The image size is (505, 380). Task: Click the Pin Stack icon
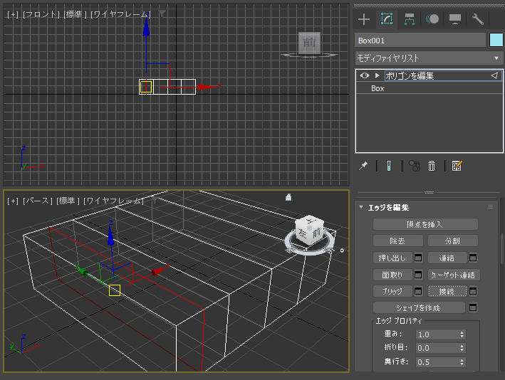point(363,166)
